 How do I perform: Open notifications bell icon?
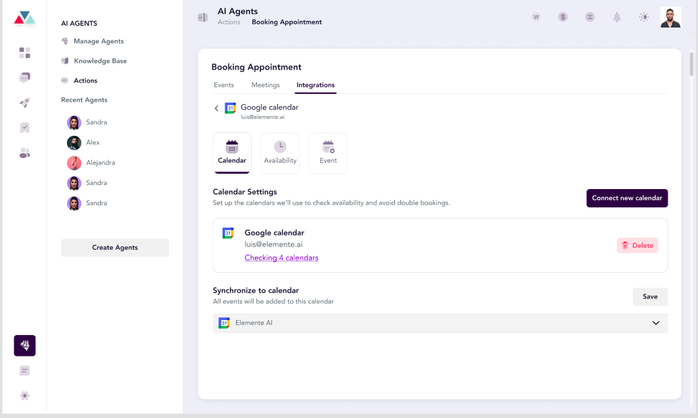[x=617, y=17]
